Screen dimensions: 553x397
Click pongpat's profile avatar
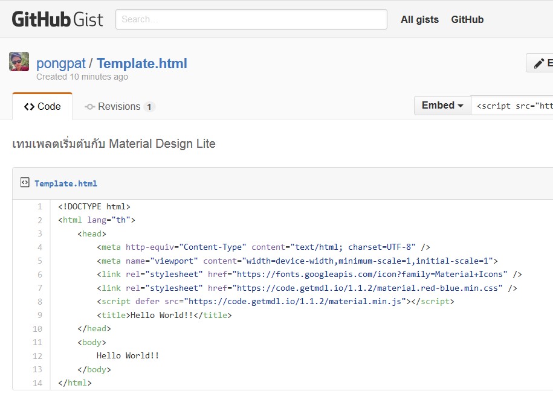(18, 61)
